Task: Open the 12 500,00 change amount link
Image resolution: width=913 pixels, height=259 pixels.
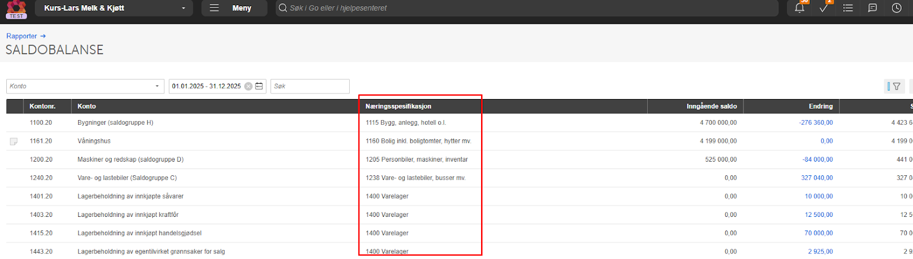Action: pos(819,215)
